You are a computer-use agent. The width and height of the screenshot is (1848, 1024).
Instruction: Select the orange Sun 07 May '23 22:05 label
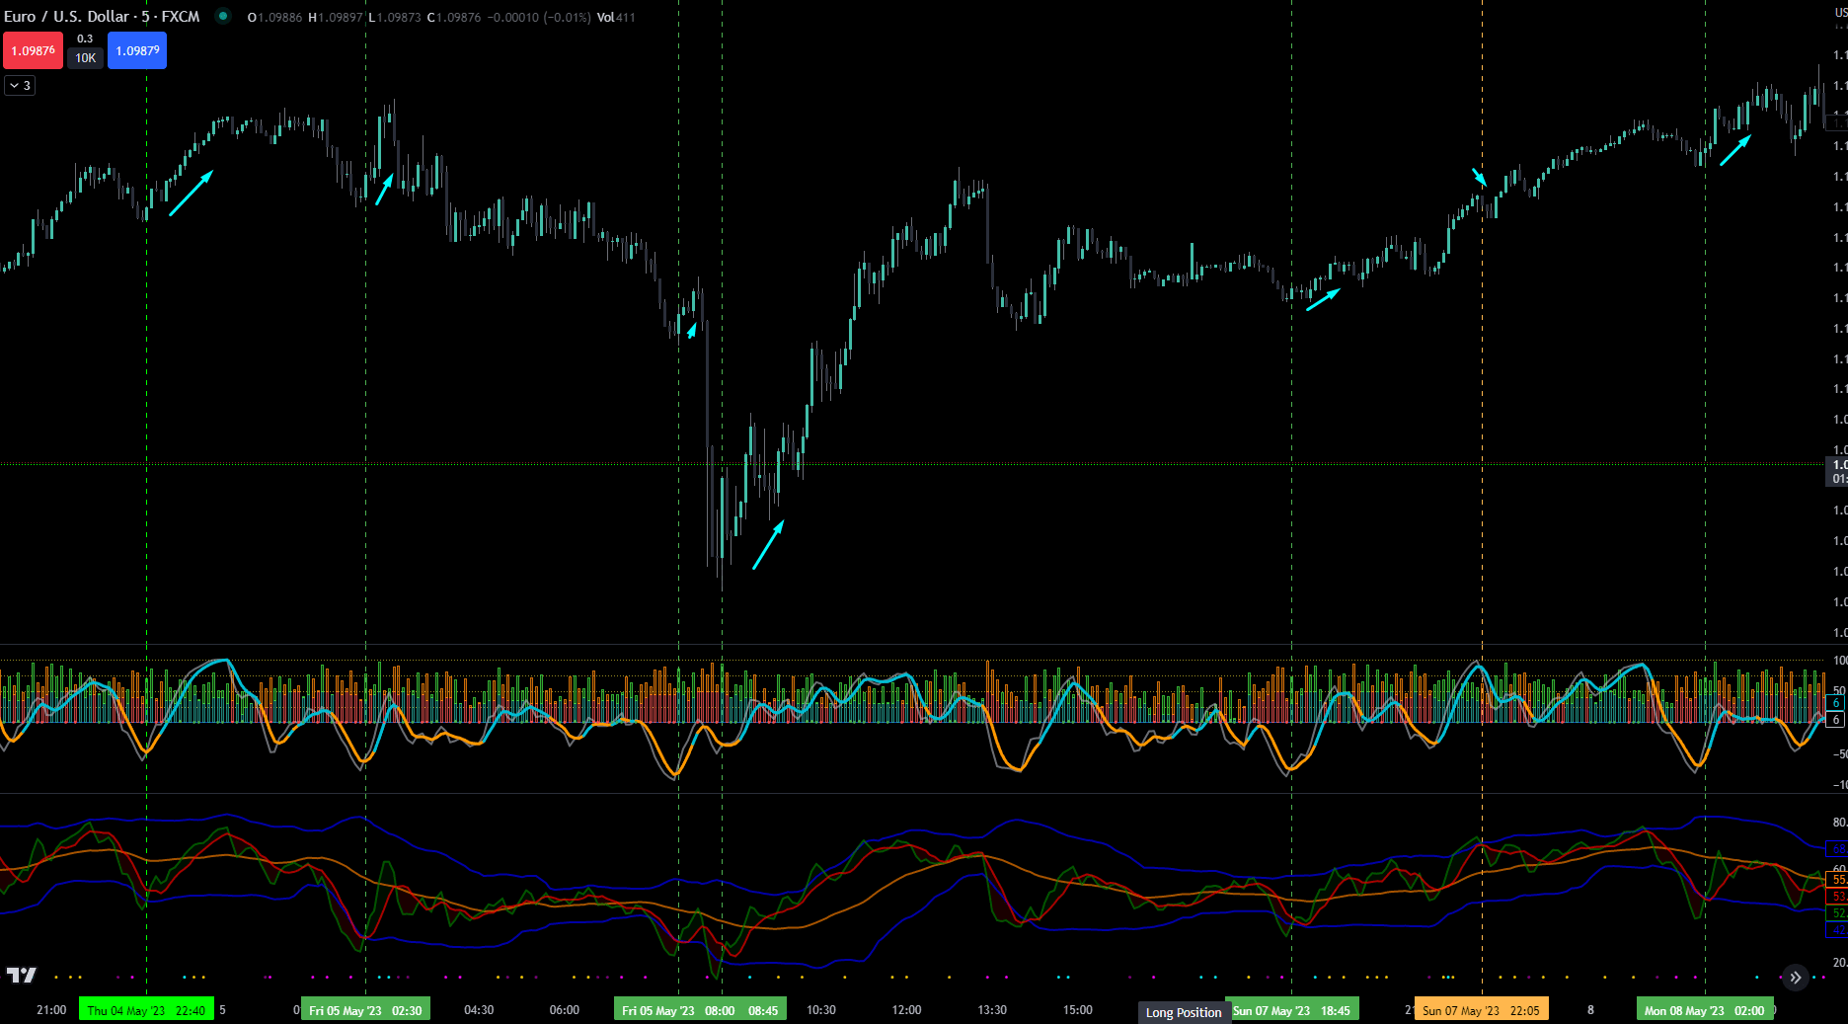[x=1481, y=1010]
